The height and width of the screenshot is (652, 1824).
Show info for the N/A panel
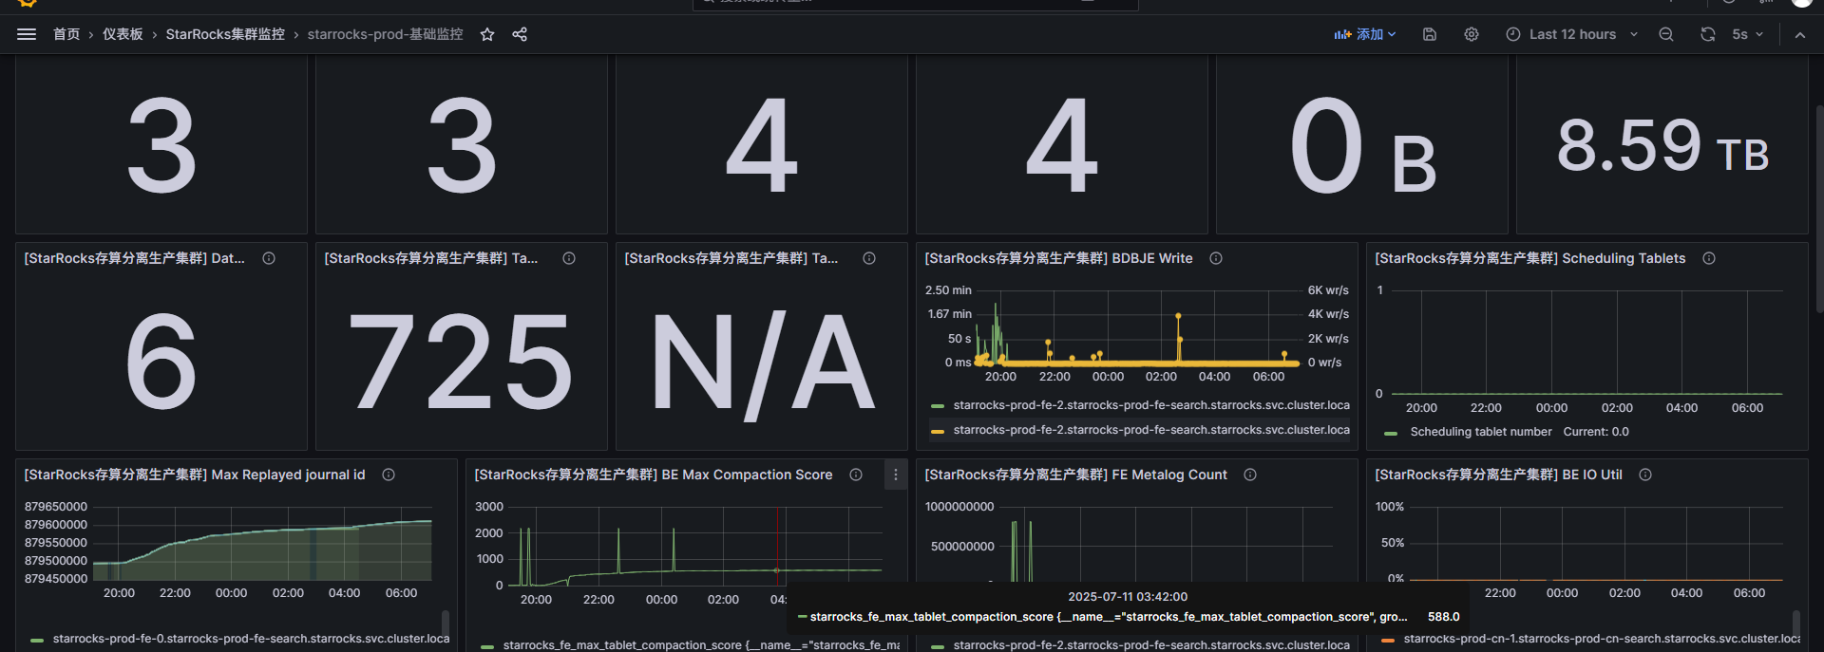(869, 258)
